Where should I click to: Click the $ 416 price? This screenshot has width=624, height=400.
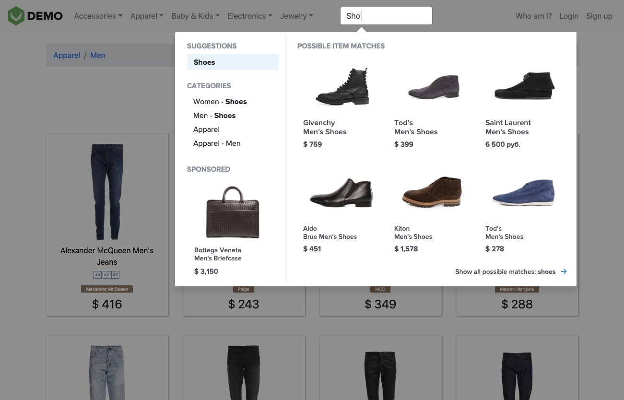[x=107, y=304]
